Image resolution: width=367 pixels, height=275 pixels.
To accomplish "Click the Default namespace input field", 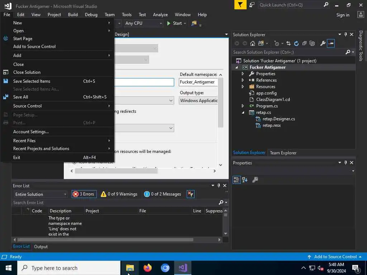I will click(199, 82).
